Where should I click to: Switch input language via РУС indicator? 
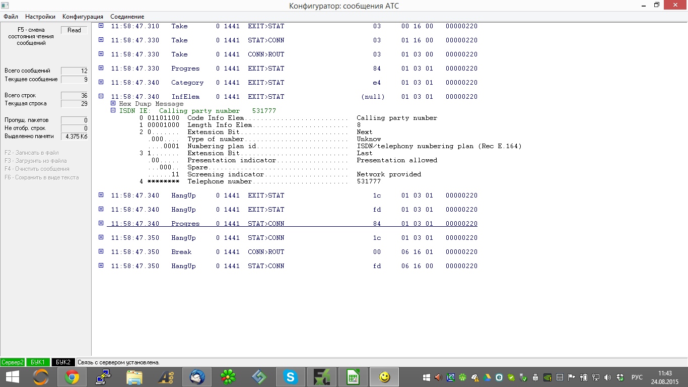[637, 377]
